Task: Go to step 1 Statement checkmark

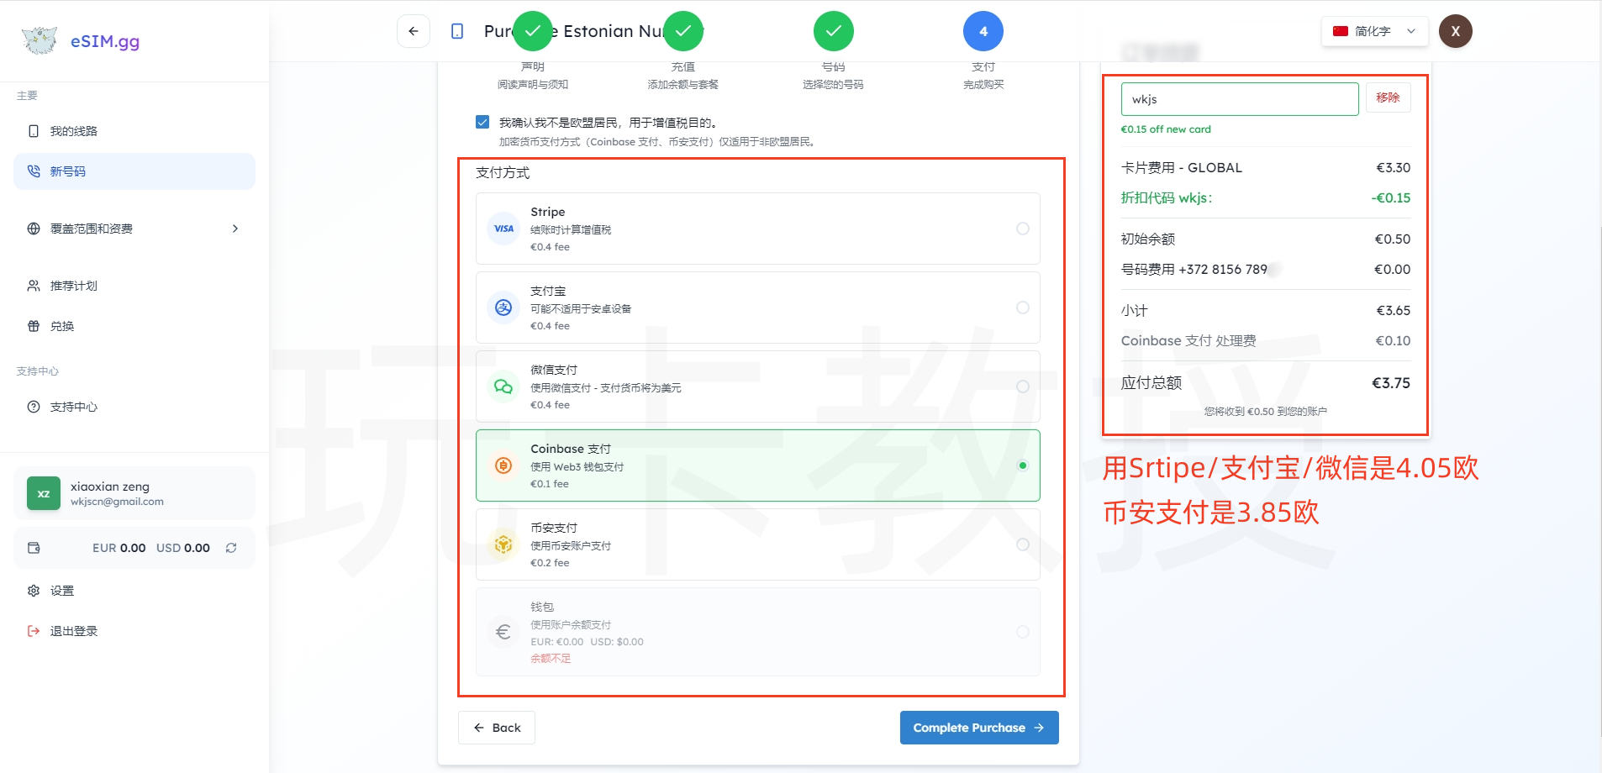Action: pos(533,31)
